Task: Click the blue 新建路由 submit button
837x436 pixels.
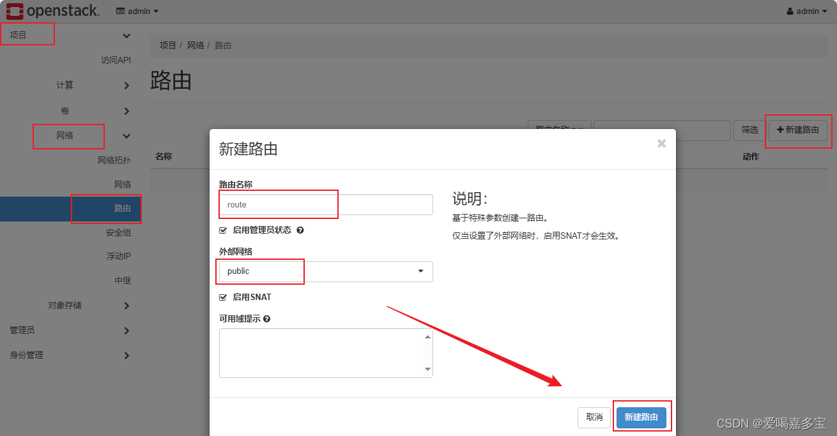Action: pyautogui.click(x=641, y=417)
